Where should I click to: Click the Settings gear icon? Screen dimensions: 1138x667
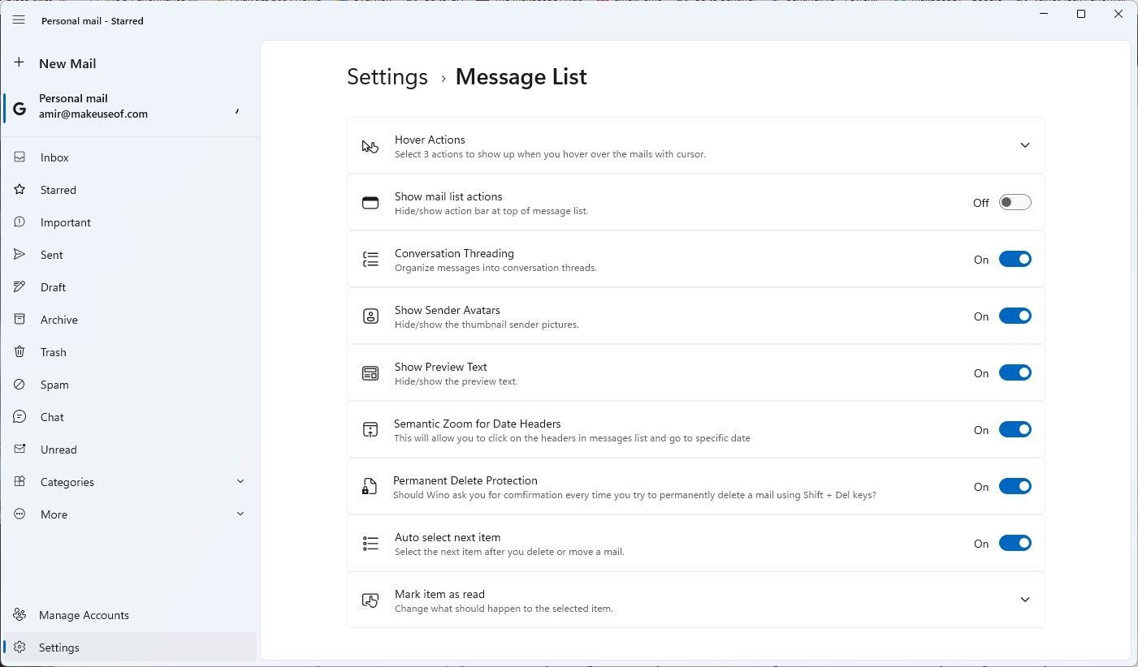19,648
